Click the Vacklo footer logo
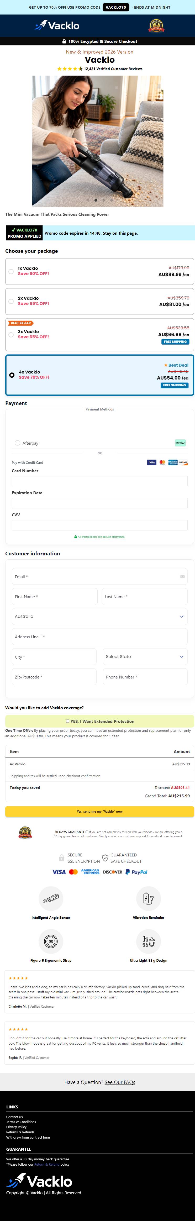The image size is (195, 1221). tap(39, 1181)
